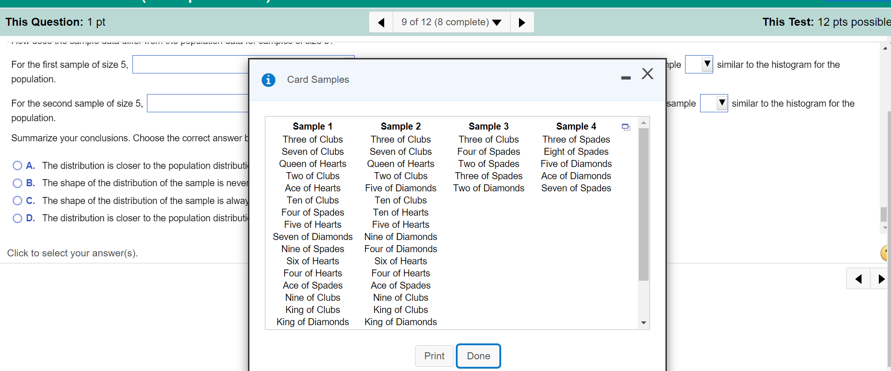Click the blue info icon beside Card Samples
Screen dimensions: 891x371
(x=268, y=80)
